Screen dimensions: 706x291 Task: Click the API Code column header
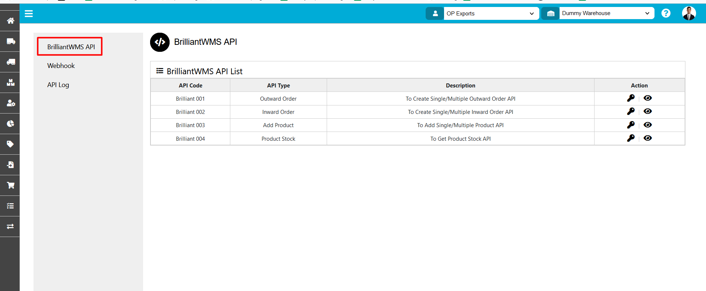click(x=190, y=85)
